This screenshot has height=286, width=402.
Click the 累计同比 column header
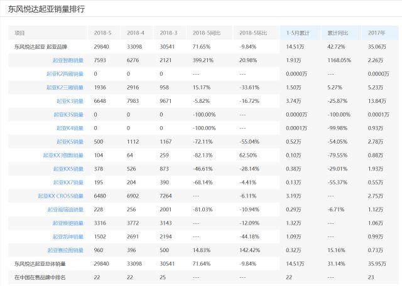coord(338,33)
